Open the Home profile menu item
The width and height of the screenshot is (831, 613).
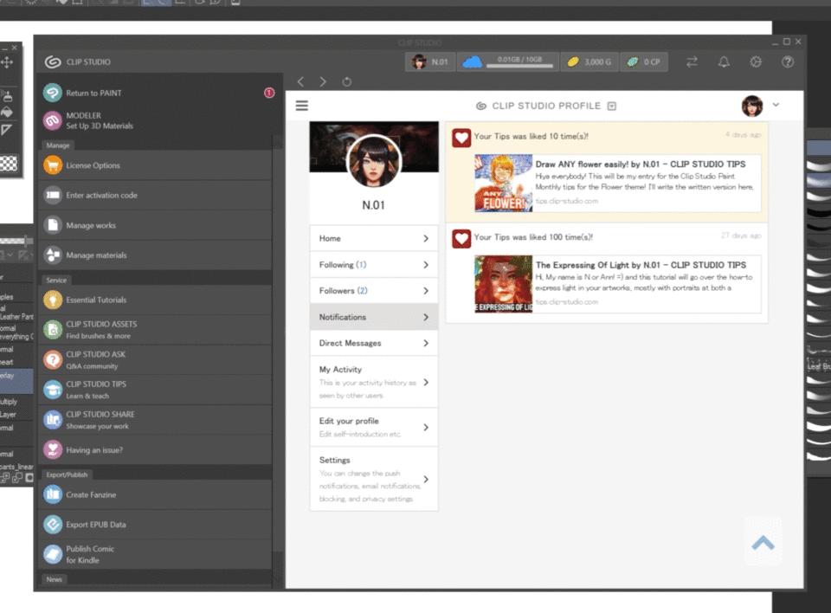tap(374, 239)
